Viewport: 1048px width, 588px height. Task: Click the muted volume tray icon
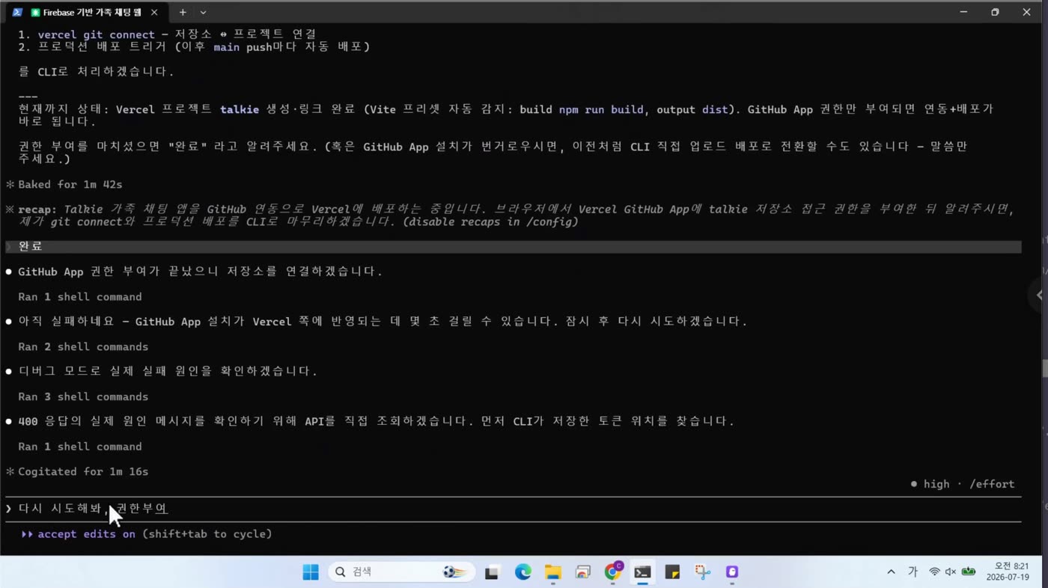click(x=951, y=572)
